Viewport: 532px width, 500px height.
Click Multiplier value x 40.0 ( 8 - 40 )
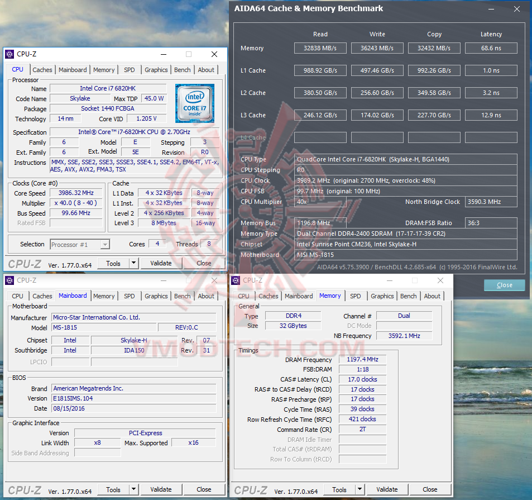click(x=76, y=203)
